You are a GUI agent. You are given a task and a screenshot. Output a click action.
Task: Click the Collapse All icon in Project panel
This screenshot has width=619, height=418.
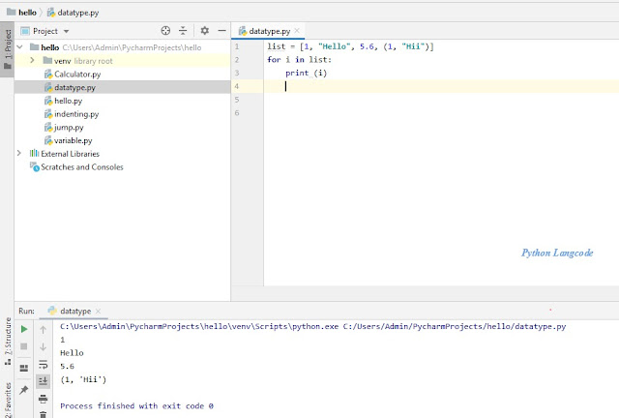[x=183, y=31]
